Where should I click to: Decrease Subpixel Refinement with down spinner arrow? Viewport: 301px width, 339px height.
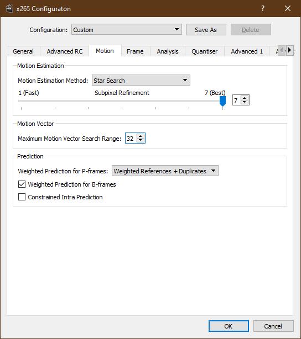245,102
